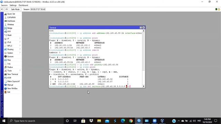Expand the Tools submenu arrow
This screenshot has height=124, width=221.
pos(20,70)
